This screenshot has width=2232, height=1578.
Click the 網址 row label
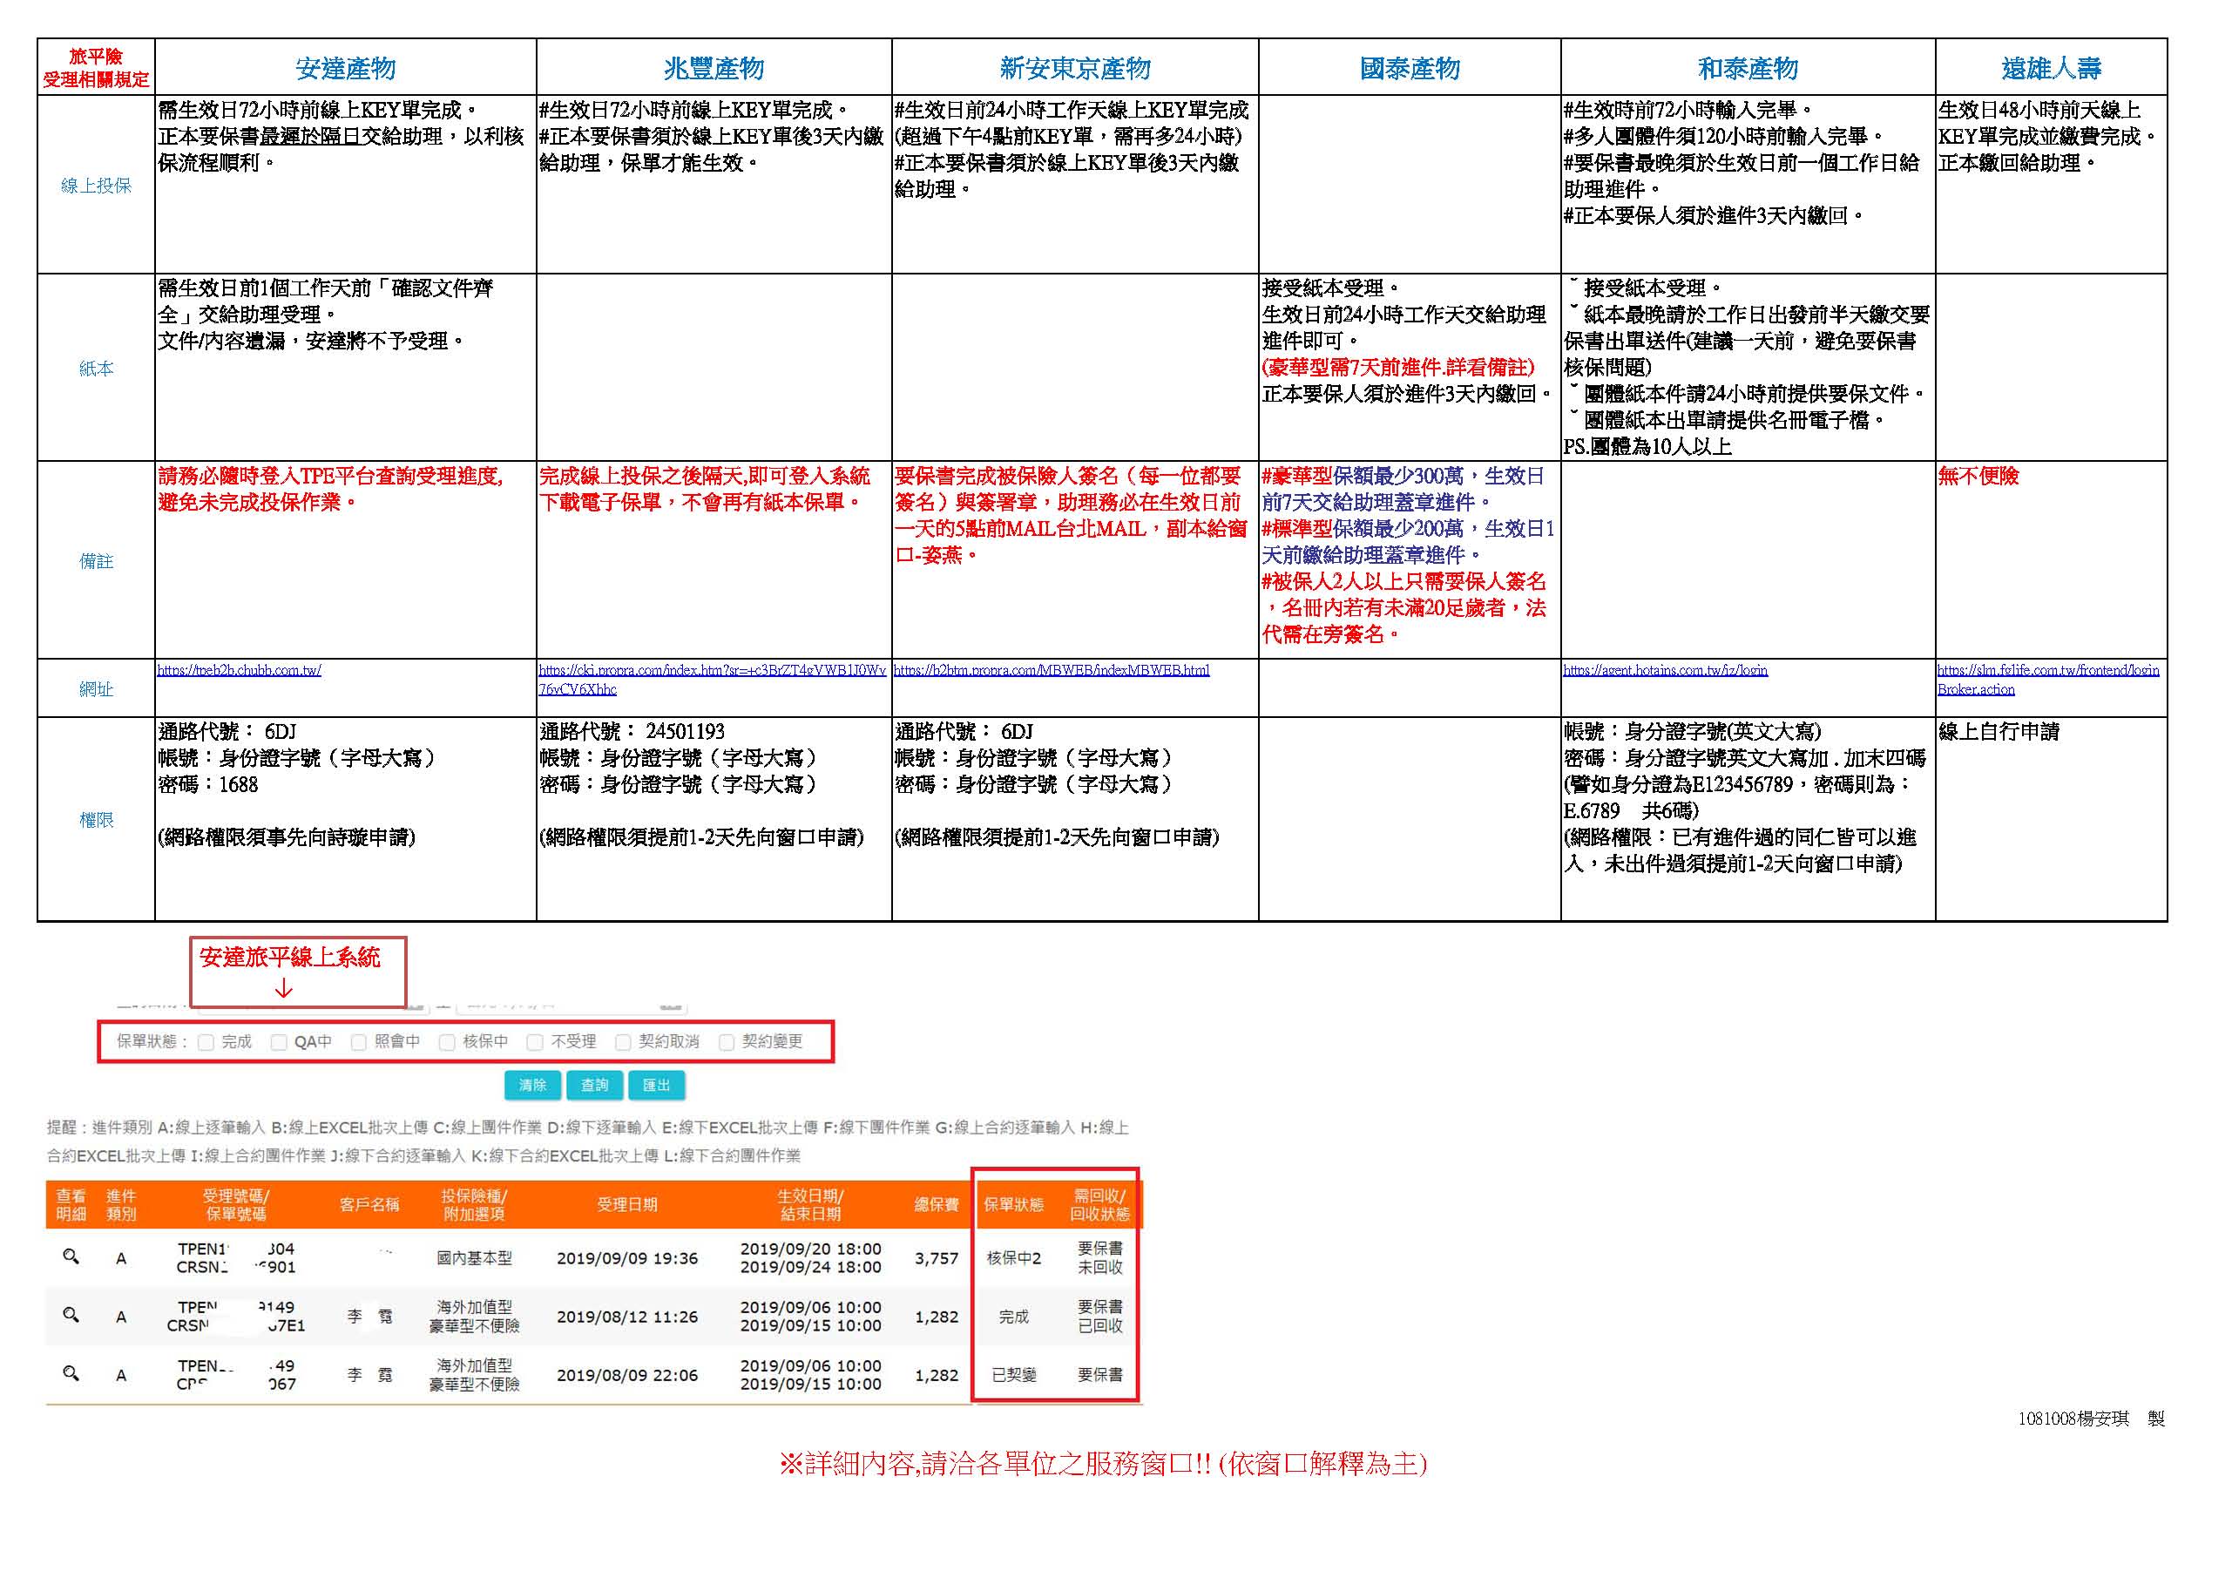click(95, 688)
